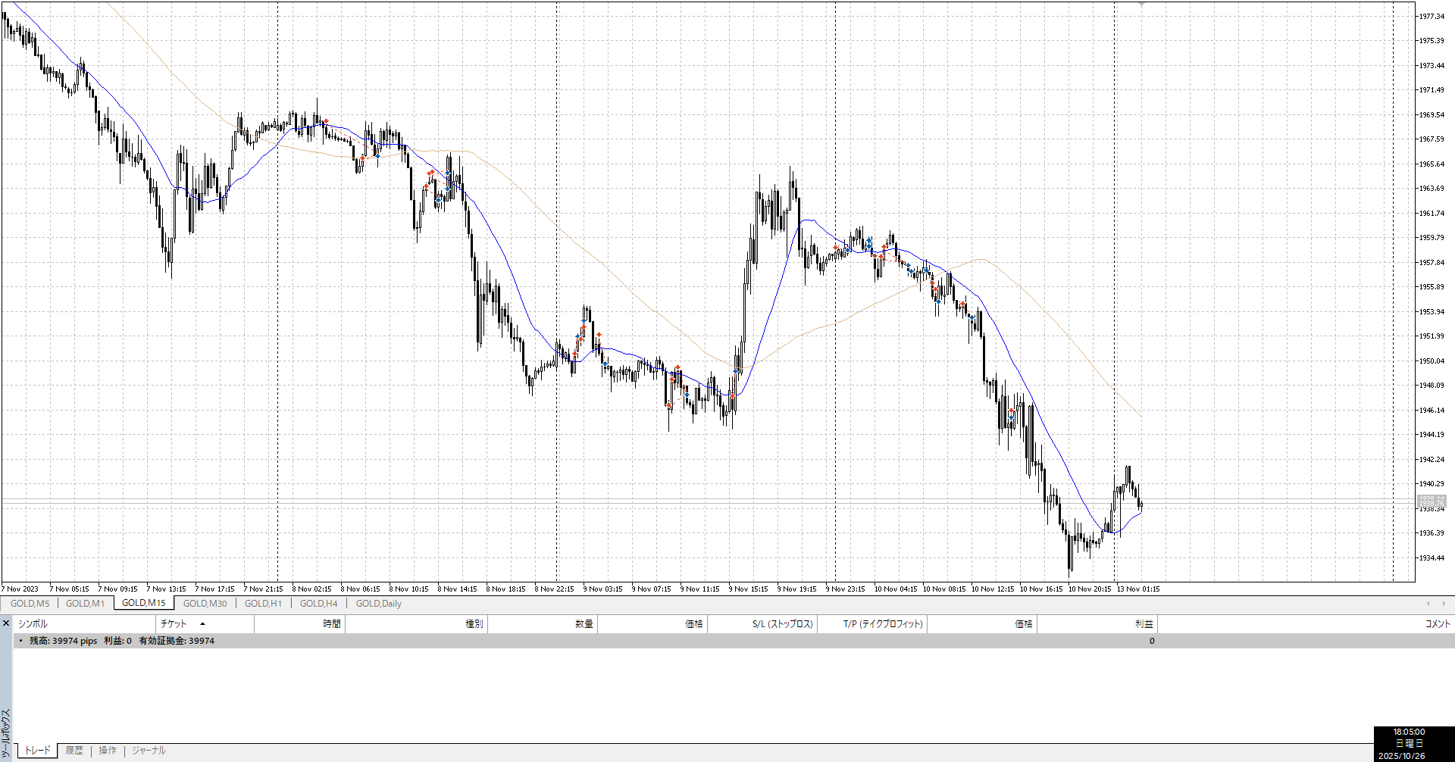Click the チケット column sort arrow
Screen dimensions: 1455x762
(x=202, y=623)
